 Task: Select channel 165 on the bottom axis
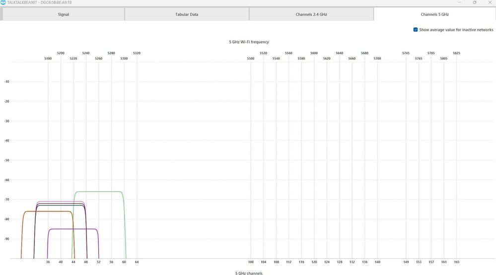[x=456, y=262]
